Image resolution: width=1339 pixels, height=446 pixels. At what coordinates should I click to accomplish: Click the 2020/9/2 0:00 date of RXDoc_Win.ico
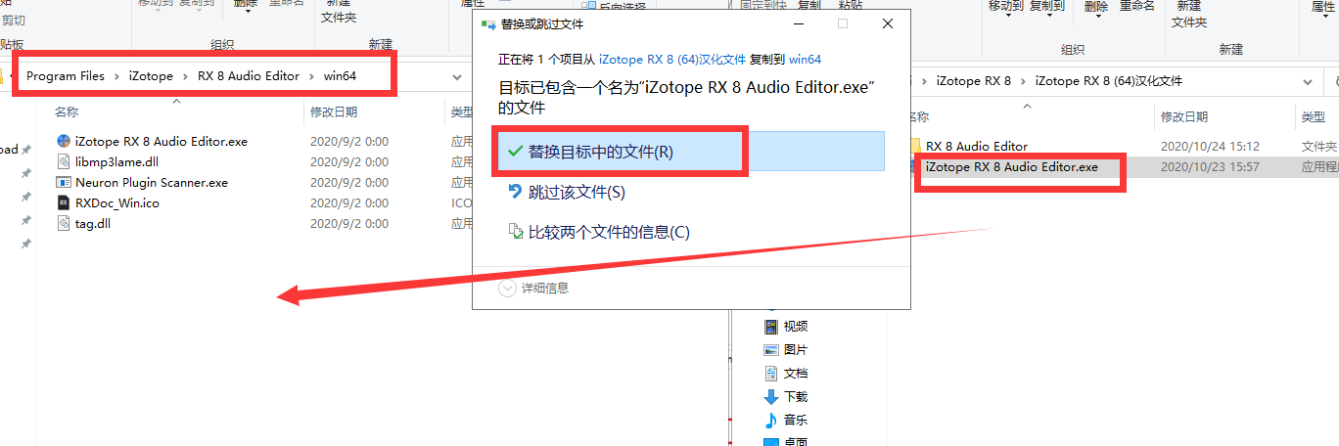(349, 202)
